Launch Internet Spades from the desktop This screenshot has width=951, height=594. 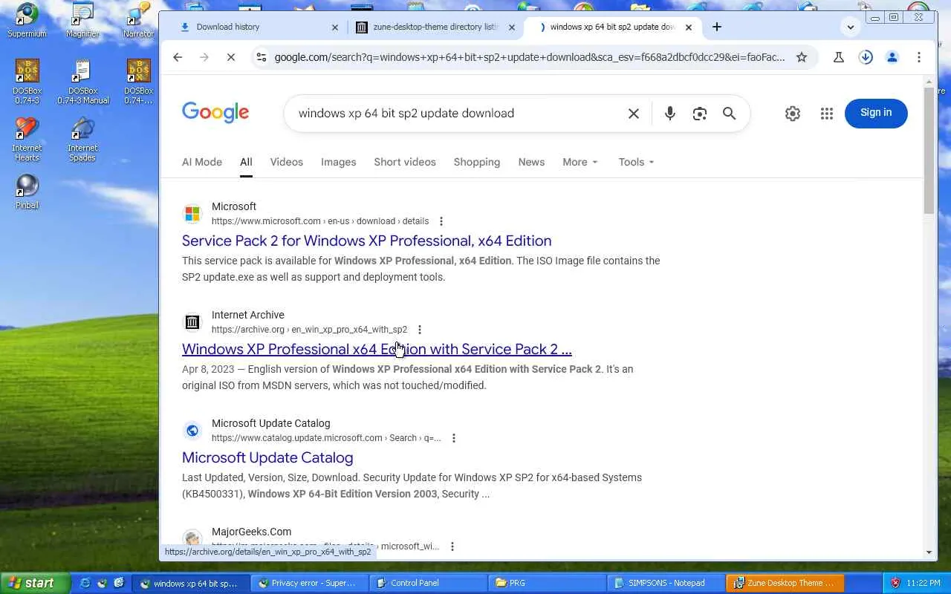(82, 140)
